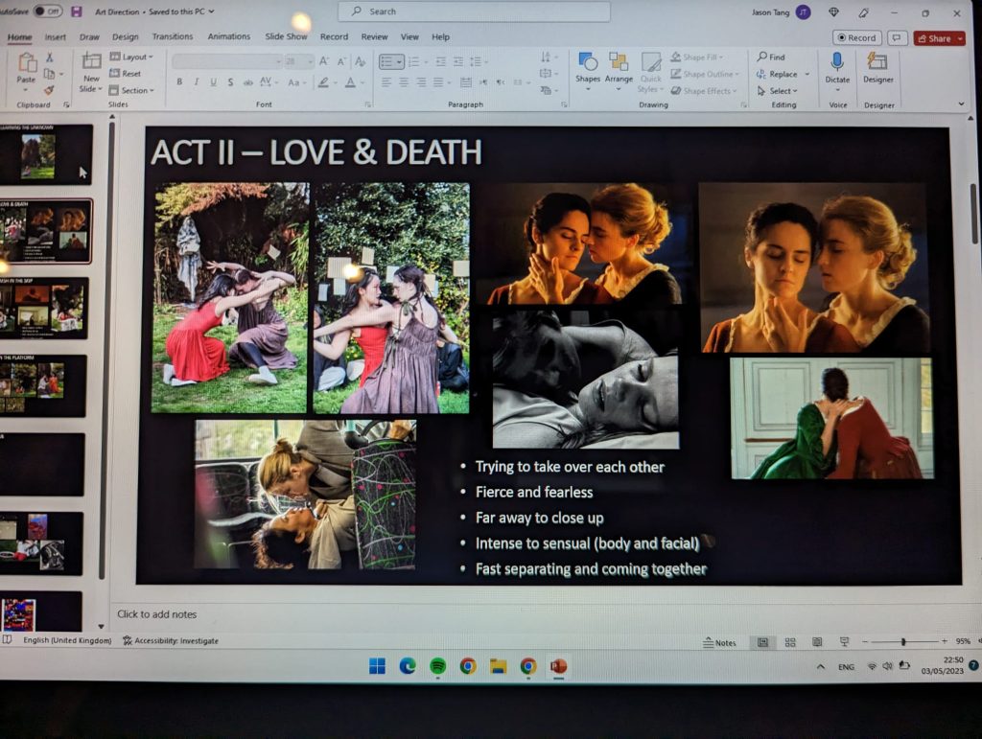The width and height of the screenshot is (982, 739).
Task: Open the Slide Show ribbon tab
Action: point(286,36)
